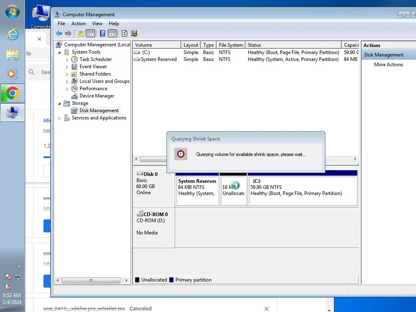Screen dimensions: 416x312
Task: Click the Forward arrow in the toolbar
Action: pyautogui.click(x=68, y=33)
